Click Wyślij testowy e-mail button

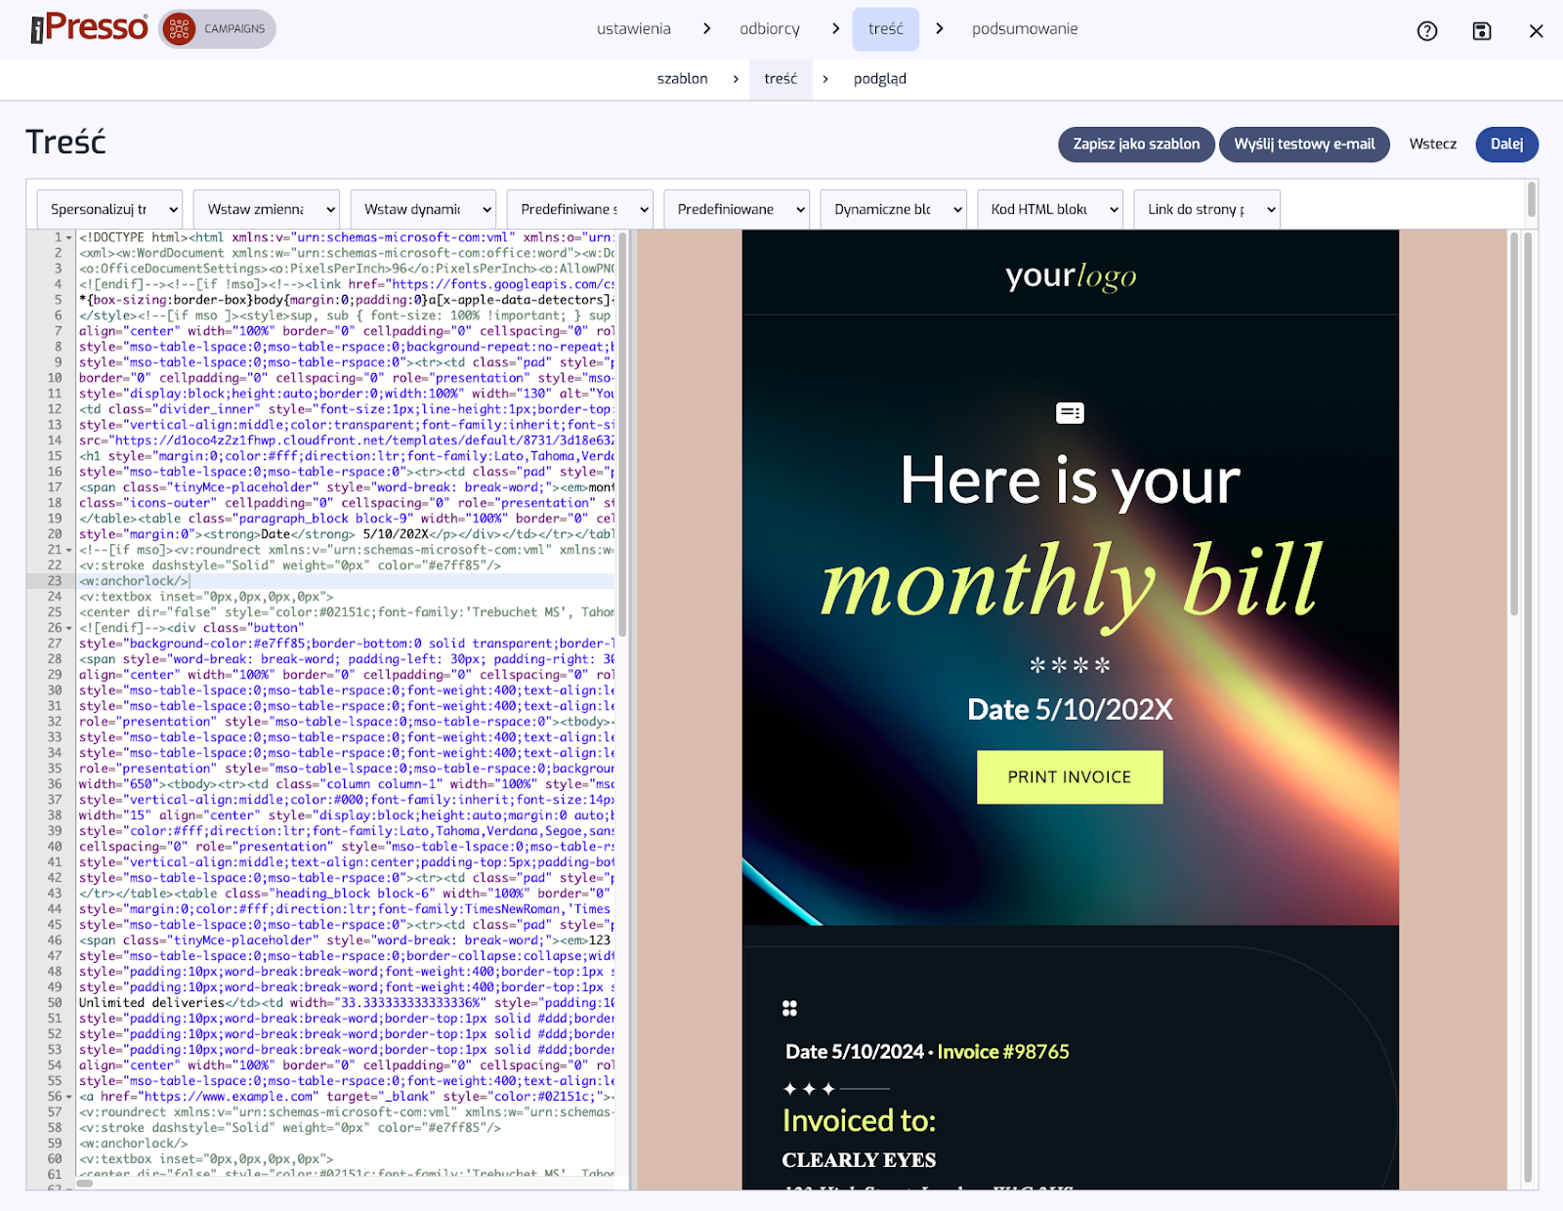1304,145
